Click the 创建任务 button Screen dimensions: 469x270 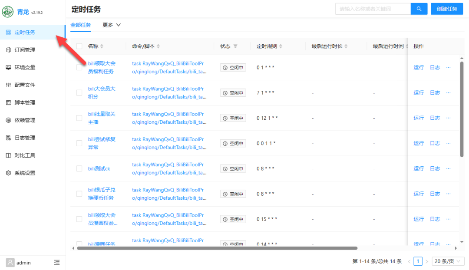(447, 9)
